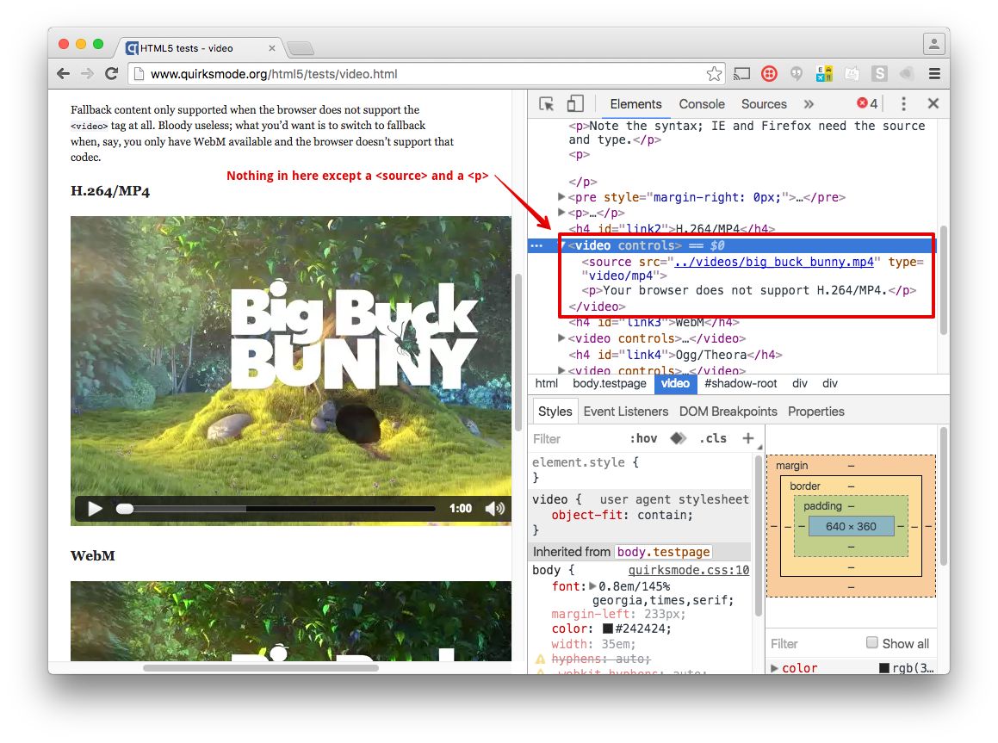This screenshot has width=998, height=743.
Task: Select #shadow-root breadcrumb
Action: [741, 383]
